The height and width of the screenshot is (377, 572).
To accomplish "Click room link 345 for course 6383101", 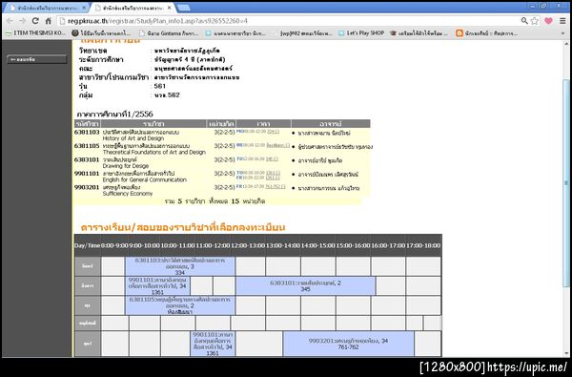I will (x=272, y=158).
